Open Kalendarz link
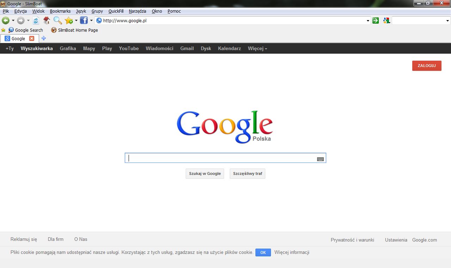The width and height of the screenshot is (451, 268). (229, 48)
